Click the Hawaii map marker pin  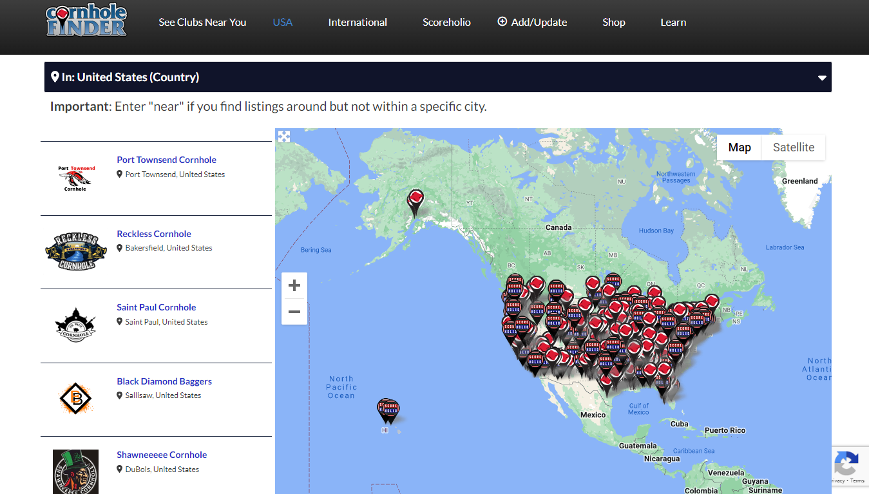point(388,410)
